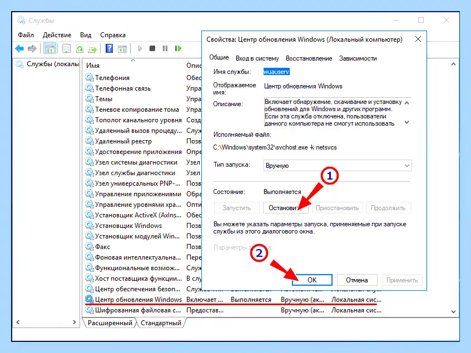Click the Export List toolbar icon
The height and width of the screenshot is (353, 471).
pyautogui.click(x=92, y=48)
